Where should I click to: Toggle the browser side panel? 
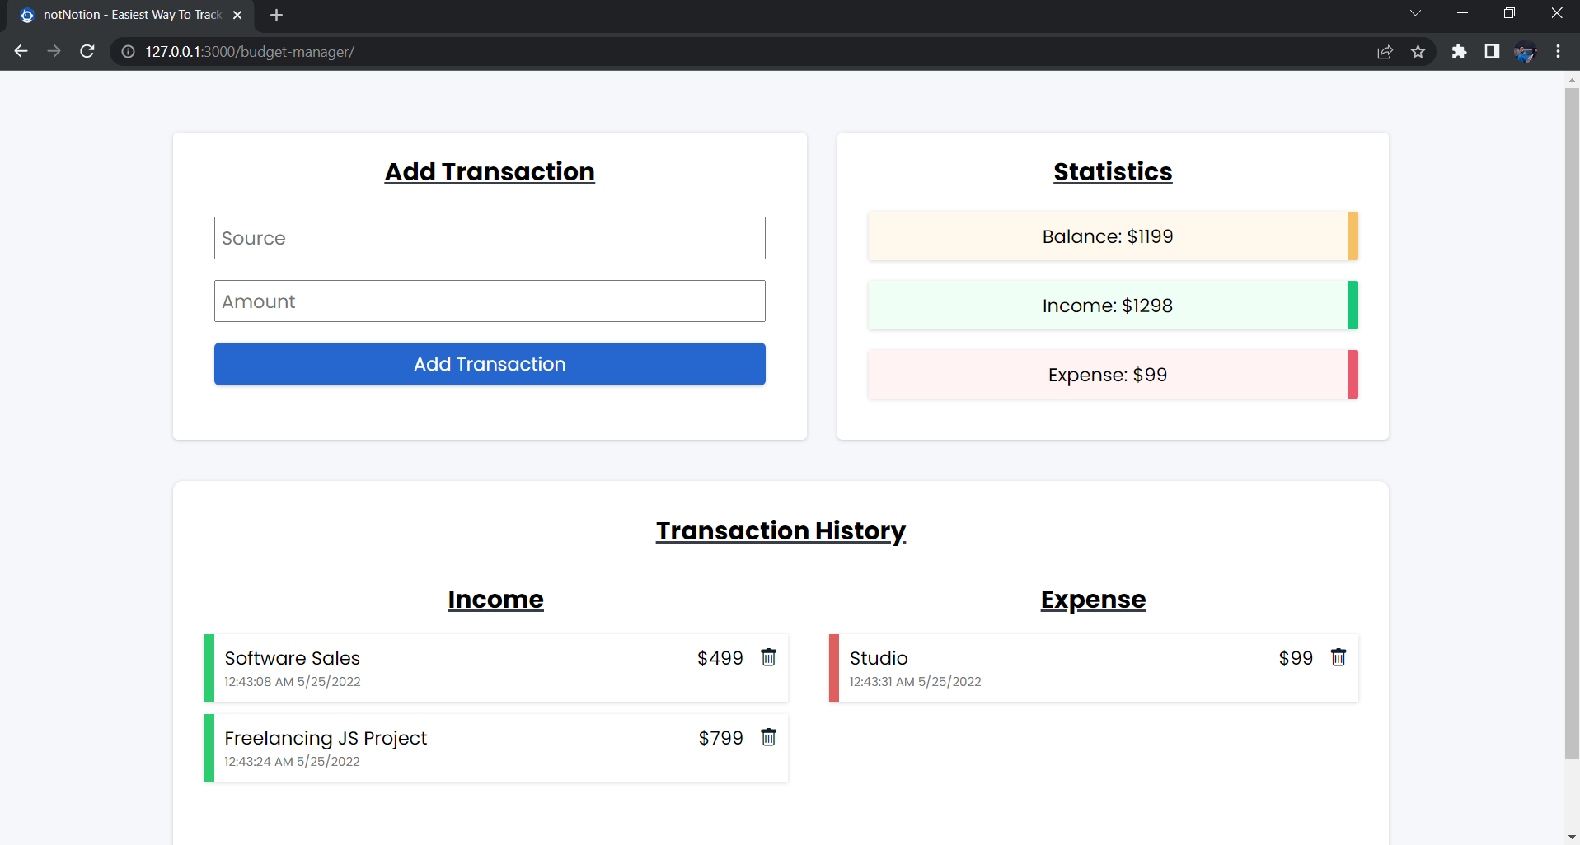(1492, 52)
